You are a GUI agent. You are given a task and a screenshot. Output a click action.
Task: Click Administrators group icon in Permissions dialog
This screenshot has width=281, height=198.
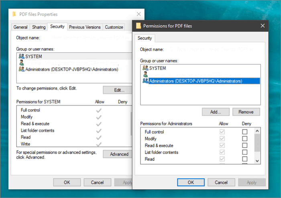coord(145,81)
